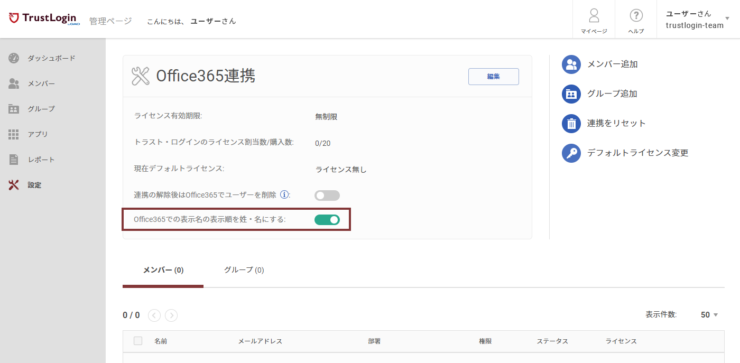Click the メンバー追加 circular icon
Viewport: 740px width, 363px height.
571,64
